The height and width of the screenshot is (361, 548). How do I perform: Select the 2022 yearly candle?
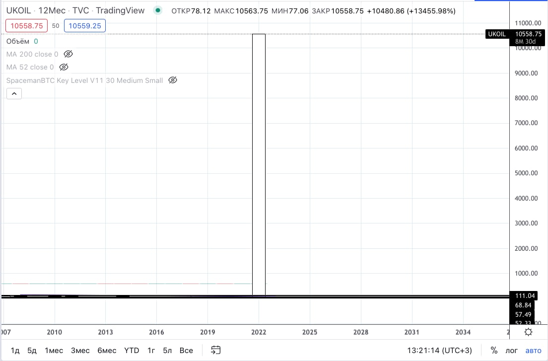point(259,164)
